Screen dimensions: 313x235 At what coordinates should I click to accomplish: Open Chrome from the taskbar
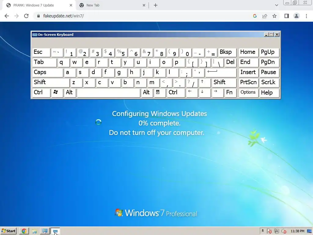pyautogui.click(x=24, y=231)
